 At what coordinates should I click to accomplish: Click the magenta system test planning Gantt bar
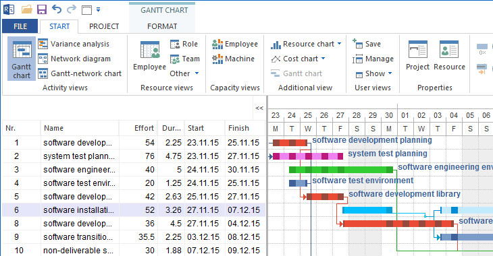308,156
